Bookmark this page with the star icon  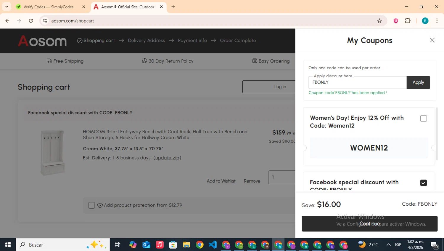click(379, 21)
